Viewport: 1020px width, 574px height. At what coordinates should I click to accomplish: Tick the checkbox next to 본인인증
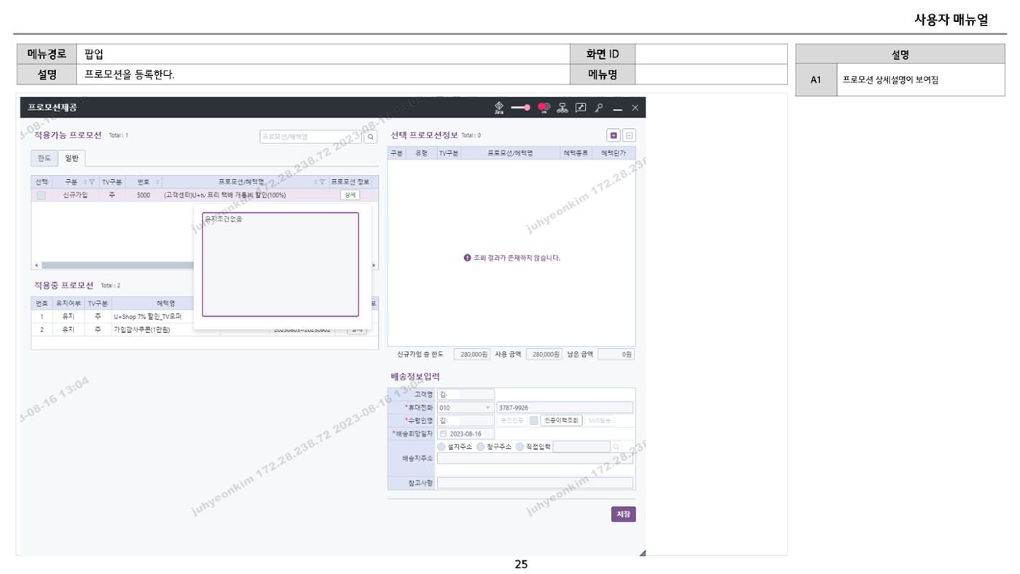(x=533, y=420)
